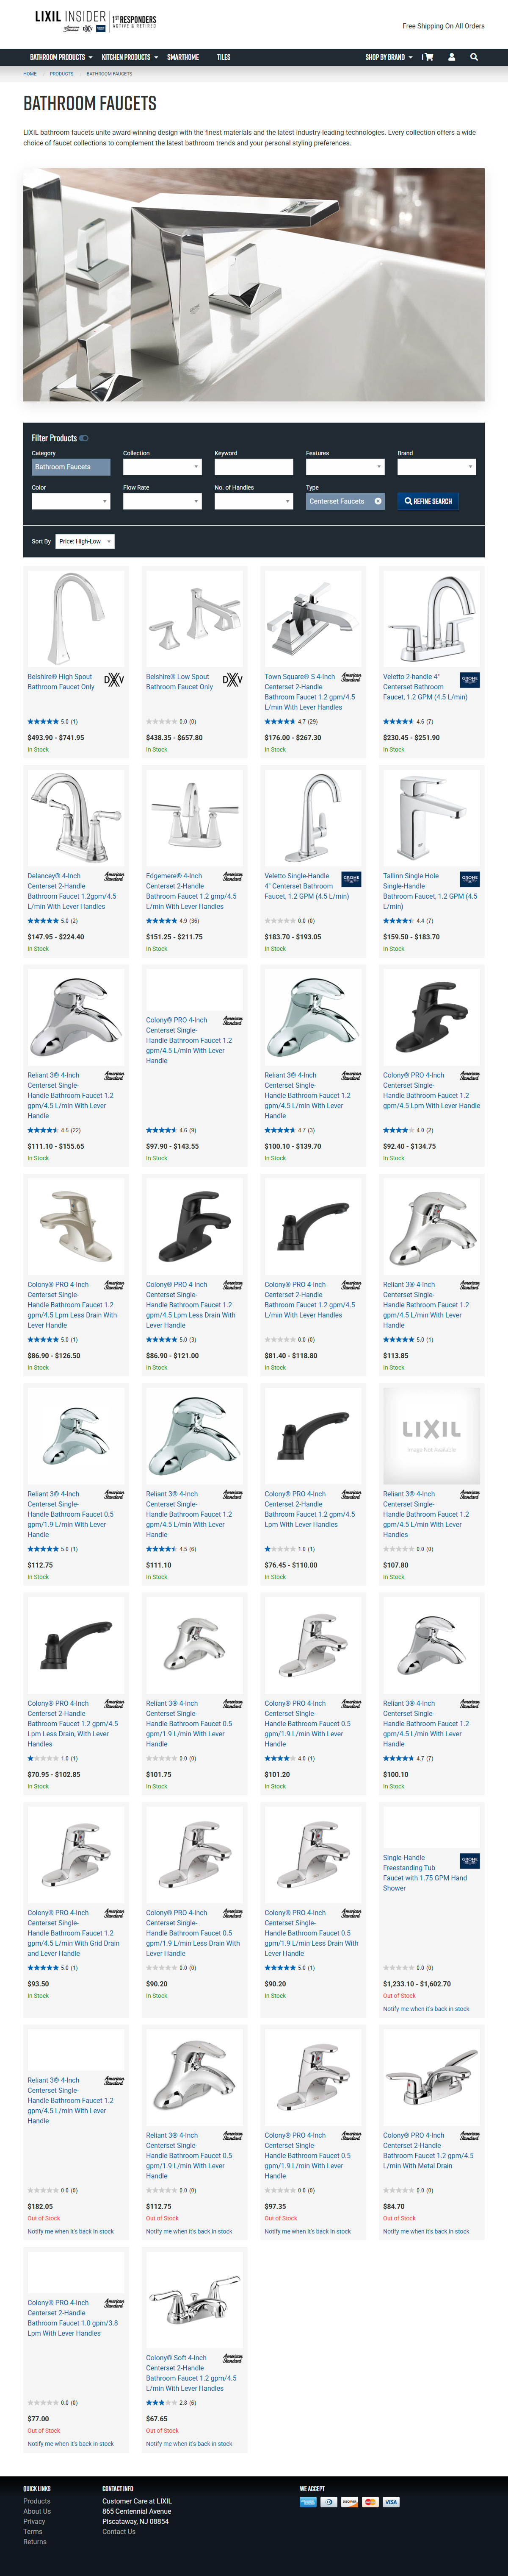Open the user account icon
Image resolution: width=508 pixels, height=2576 pixels.
click(x=451, y=57)
